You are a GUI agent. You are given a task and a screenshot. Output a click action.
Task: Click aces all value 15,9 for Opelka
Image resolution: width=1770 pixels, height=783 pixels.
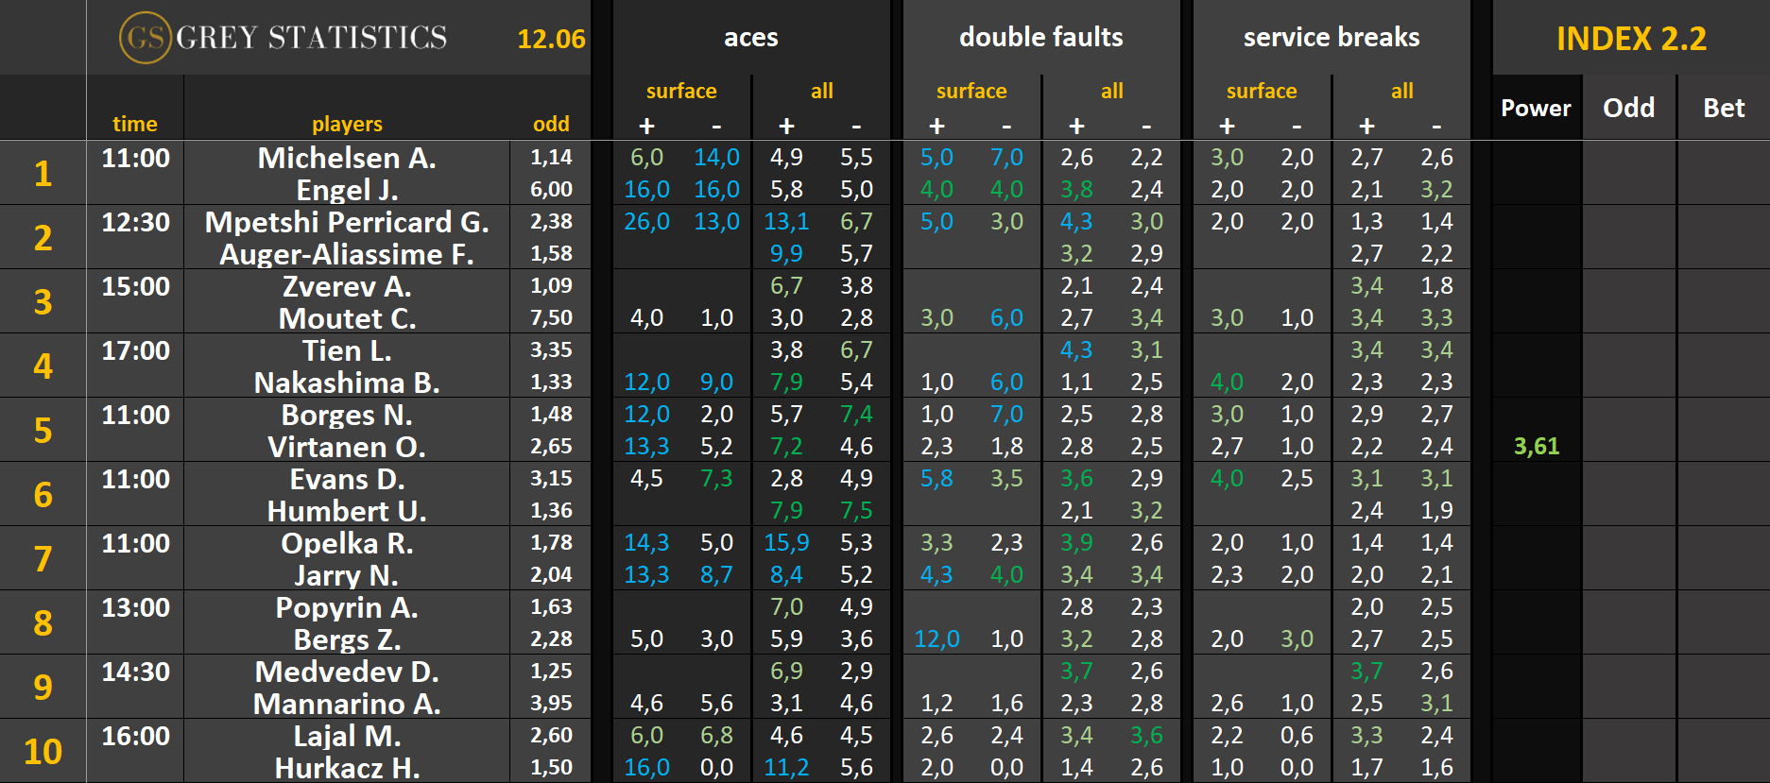click(786, 543)
